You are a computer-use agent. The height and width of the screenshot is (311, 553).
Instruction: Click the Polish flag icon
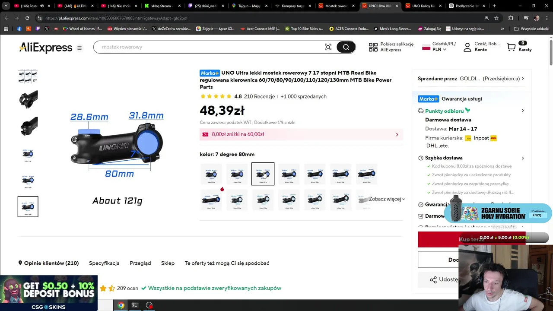[x=426, y=47]
